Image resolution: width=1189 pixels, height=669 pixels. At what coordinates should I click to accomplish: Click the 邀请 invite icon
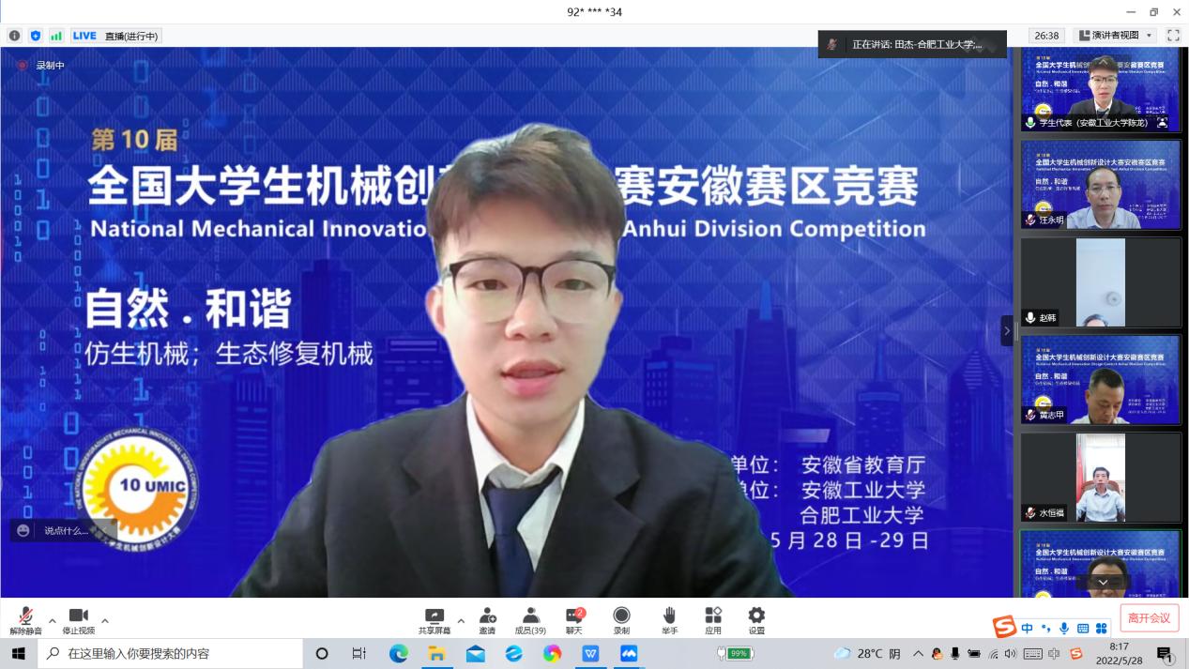click(487, 619)
